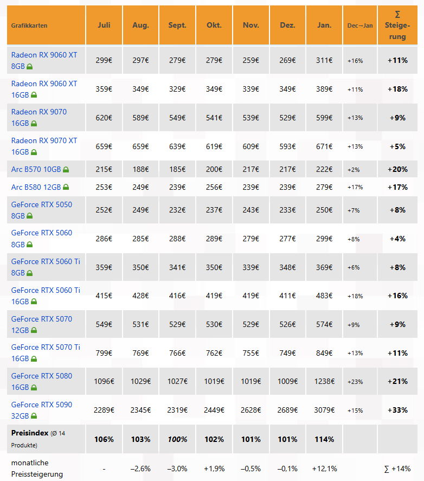Follow GeForce RTX 5060 Ti 16GB link
Viewport: 424px width, 481px height.
pyautogui.click(x=46, y=290)
